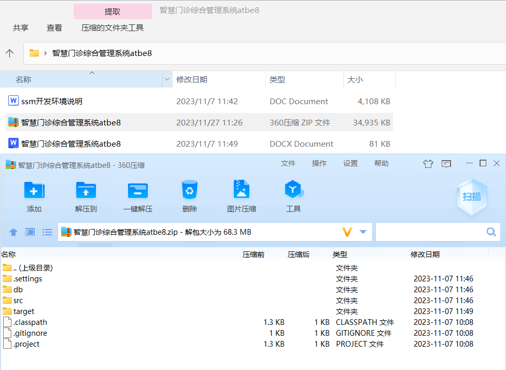Select the 压缩的文件夹工具 tab
Viewport: 506px width, 370px height.
(113, 28)
